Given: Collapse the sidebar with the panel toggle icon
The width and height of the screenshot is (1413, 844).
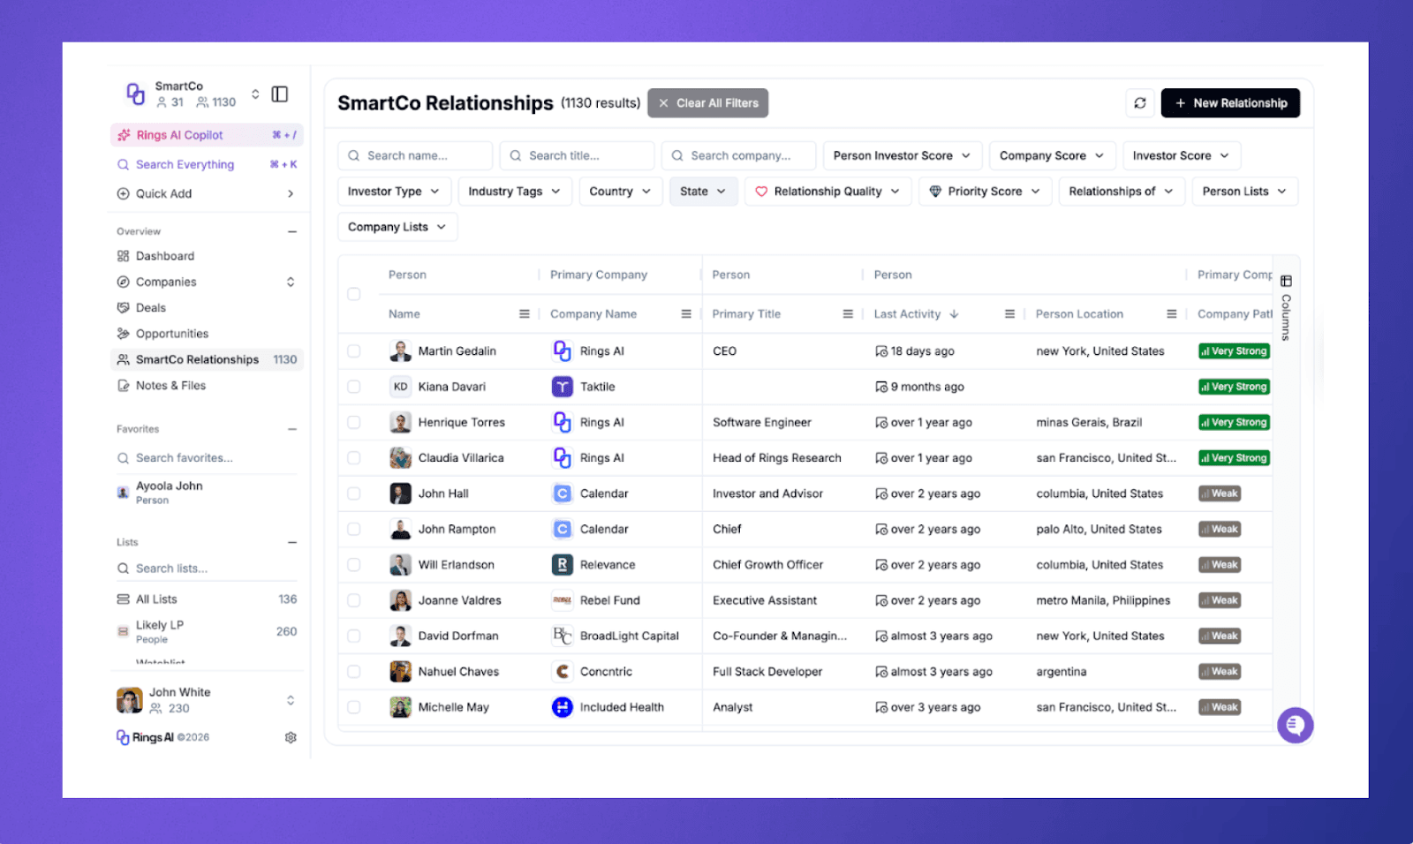Looking at the screenshot, I should tap(279, 94).
